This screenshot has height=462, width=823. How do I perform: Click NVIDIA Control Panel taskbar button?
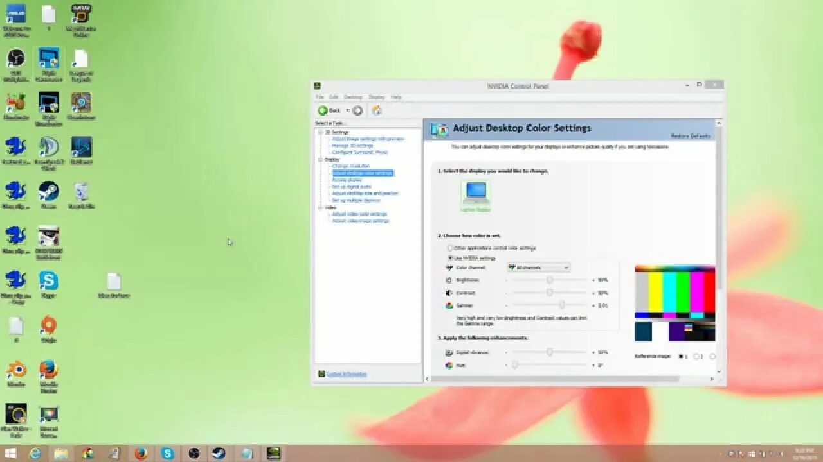point(273,453)
